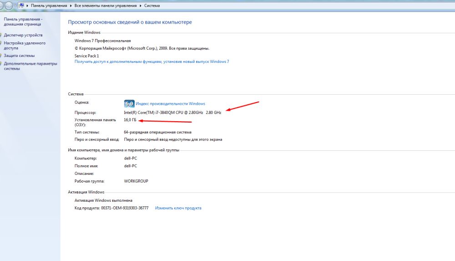Screen dimensions: 455x261
Task: Click the "Service Pack 1" text
Action: click(x=86, y=56)
